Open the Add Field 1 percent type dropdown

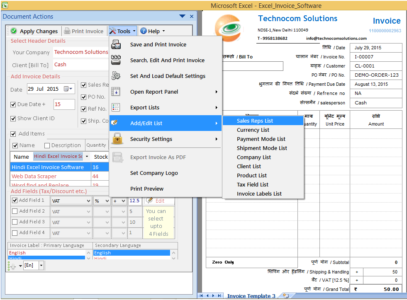pyautogui.click(x=107, y=201)
